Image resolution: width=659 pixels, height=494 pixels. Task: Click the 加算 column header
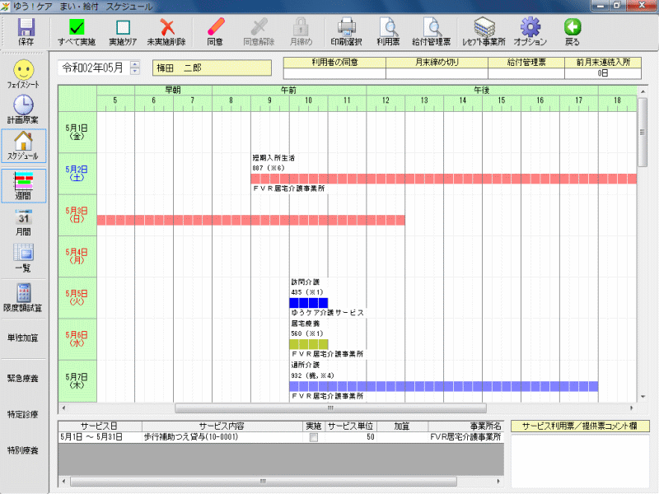click(402, 426)
